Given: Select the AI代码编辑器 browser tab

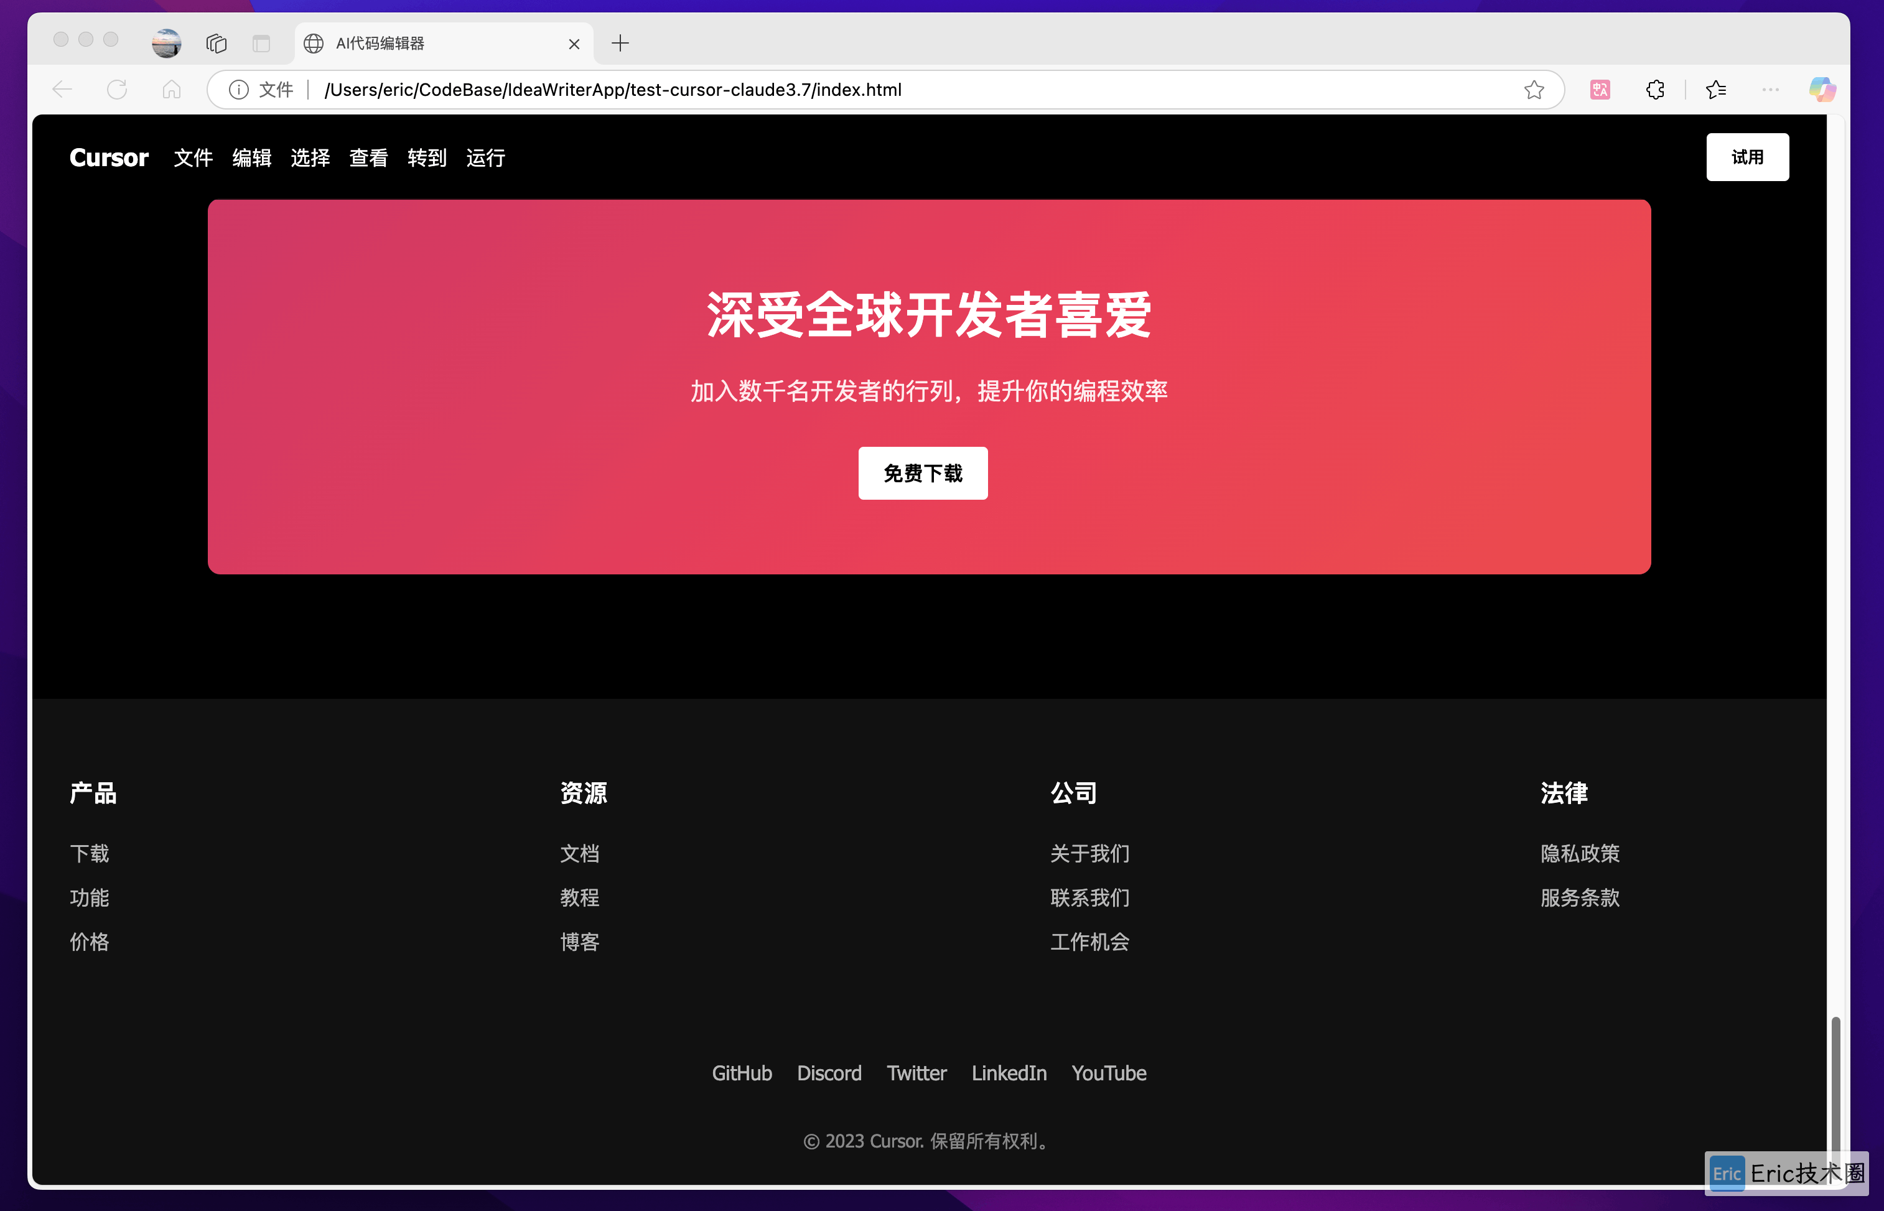Looking at the screenshot, I should tap(444, 44).
